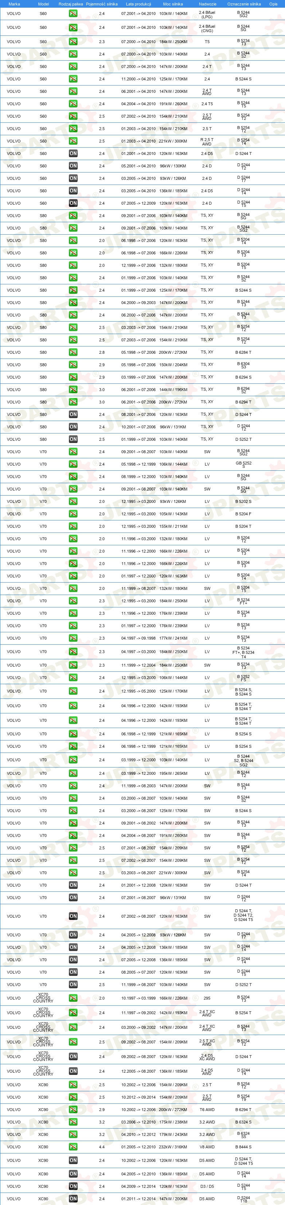This screenshot has height=1205, width=285.
Task: Click petrol icon for S60 R 2.5 T AWD
Action: coord(73,141)
